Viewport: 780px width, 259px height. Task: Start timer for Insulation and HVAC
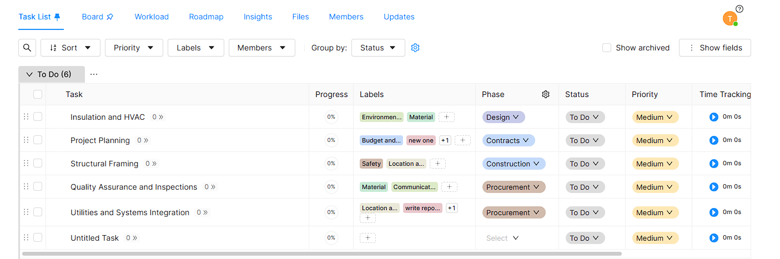point(714,117)
